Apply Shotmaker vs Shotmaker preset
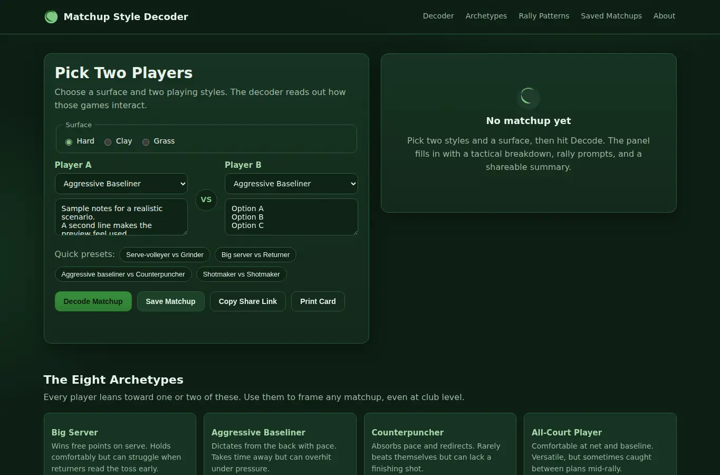 click(241, 274)
